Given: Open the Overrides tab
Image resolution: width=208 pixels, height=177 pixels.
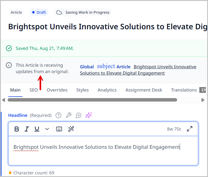Looking at the screenshot, I should tap(57, 90).
